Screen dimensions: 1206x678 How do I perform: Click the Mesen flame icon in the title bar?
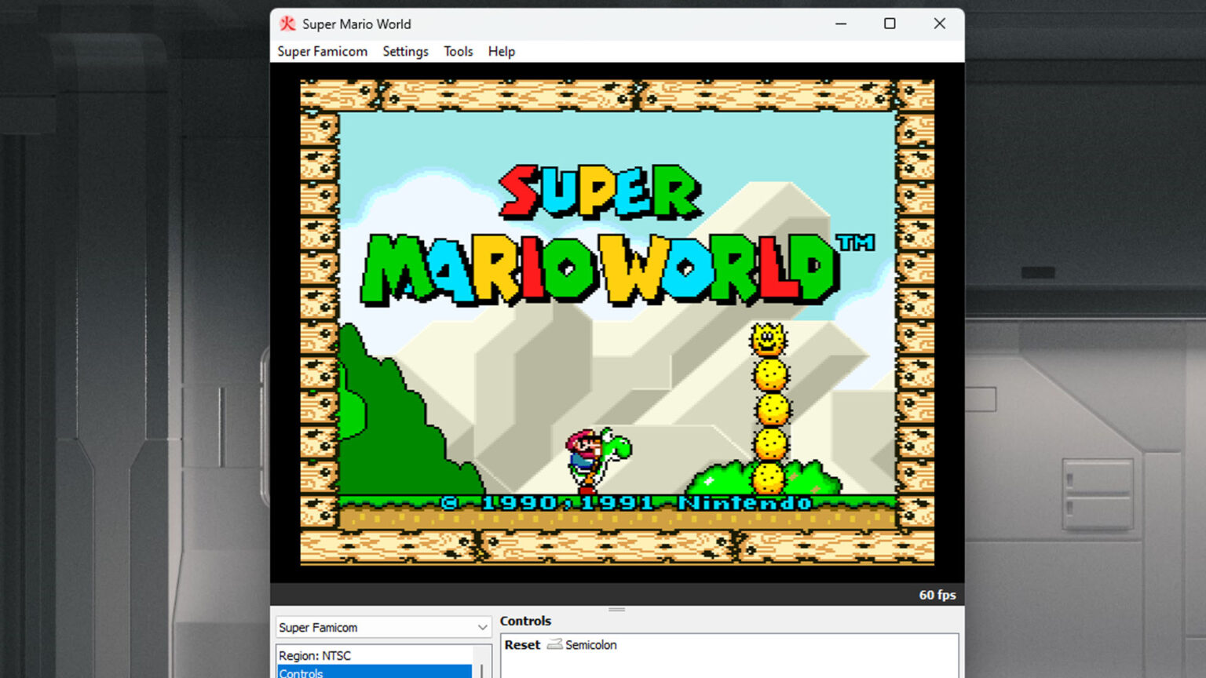click(x=287, y=24)
